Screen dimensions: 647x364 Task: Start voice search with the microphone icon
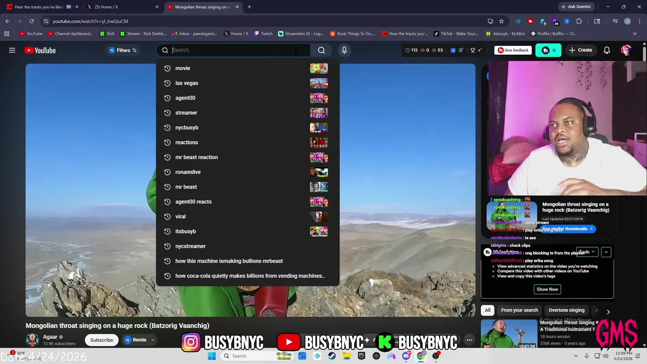(344, 50)
